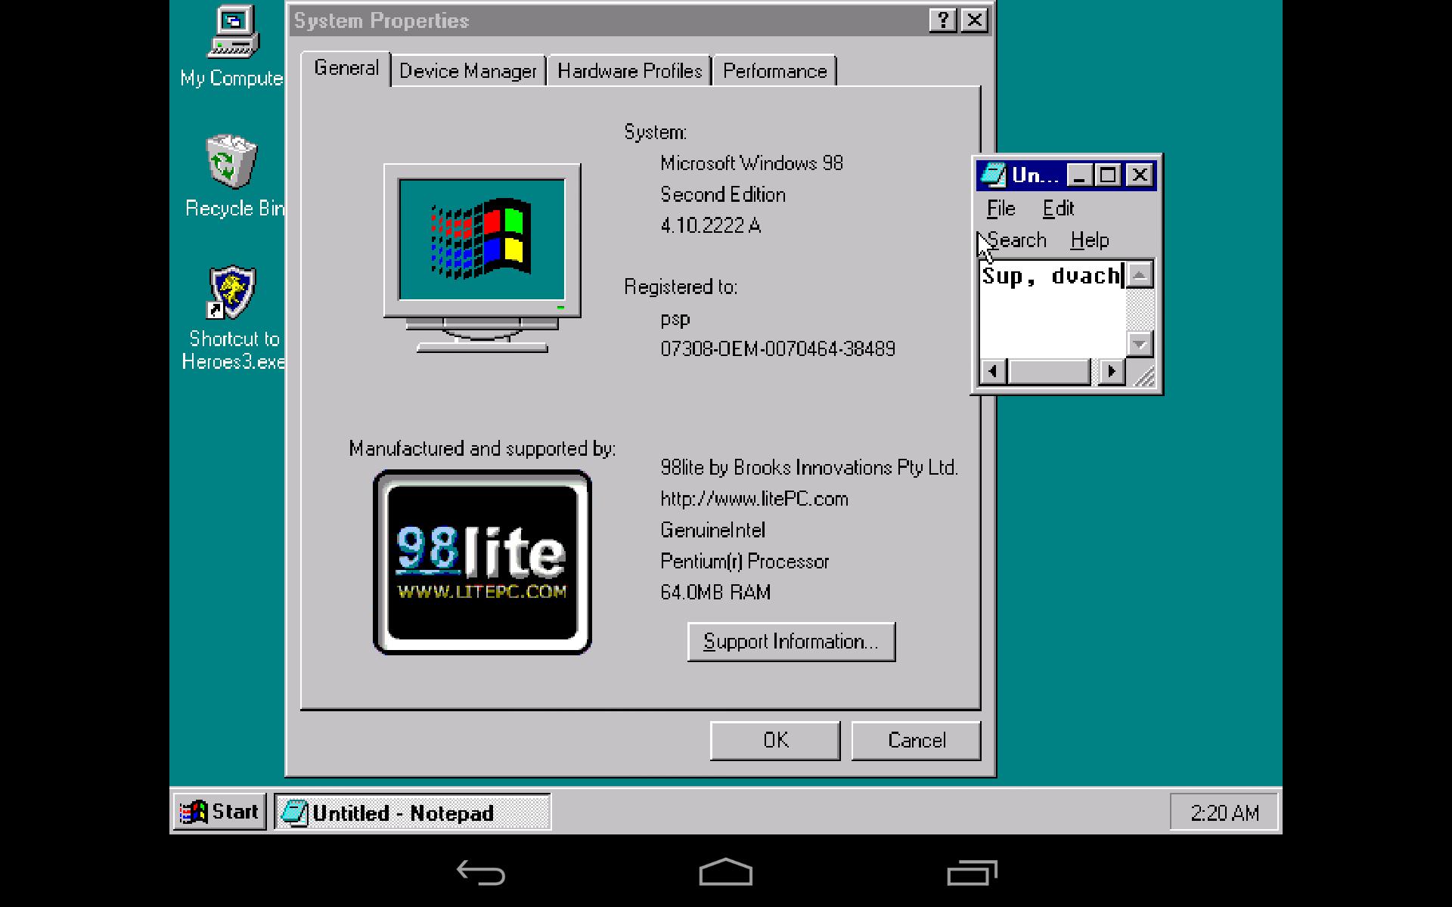Click the Windows logo monitor image
1452x907 pixels.
[x=482, y=258]
